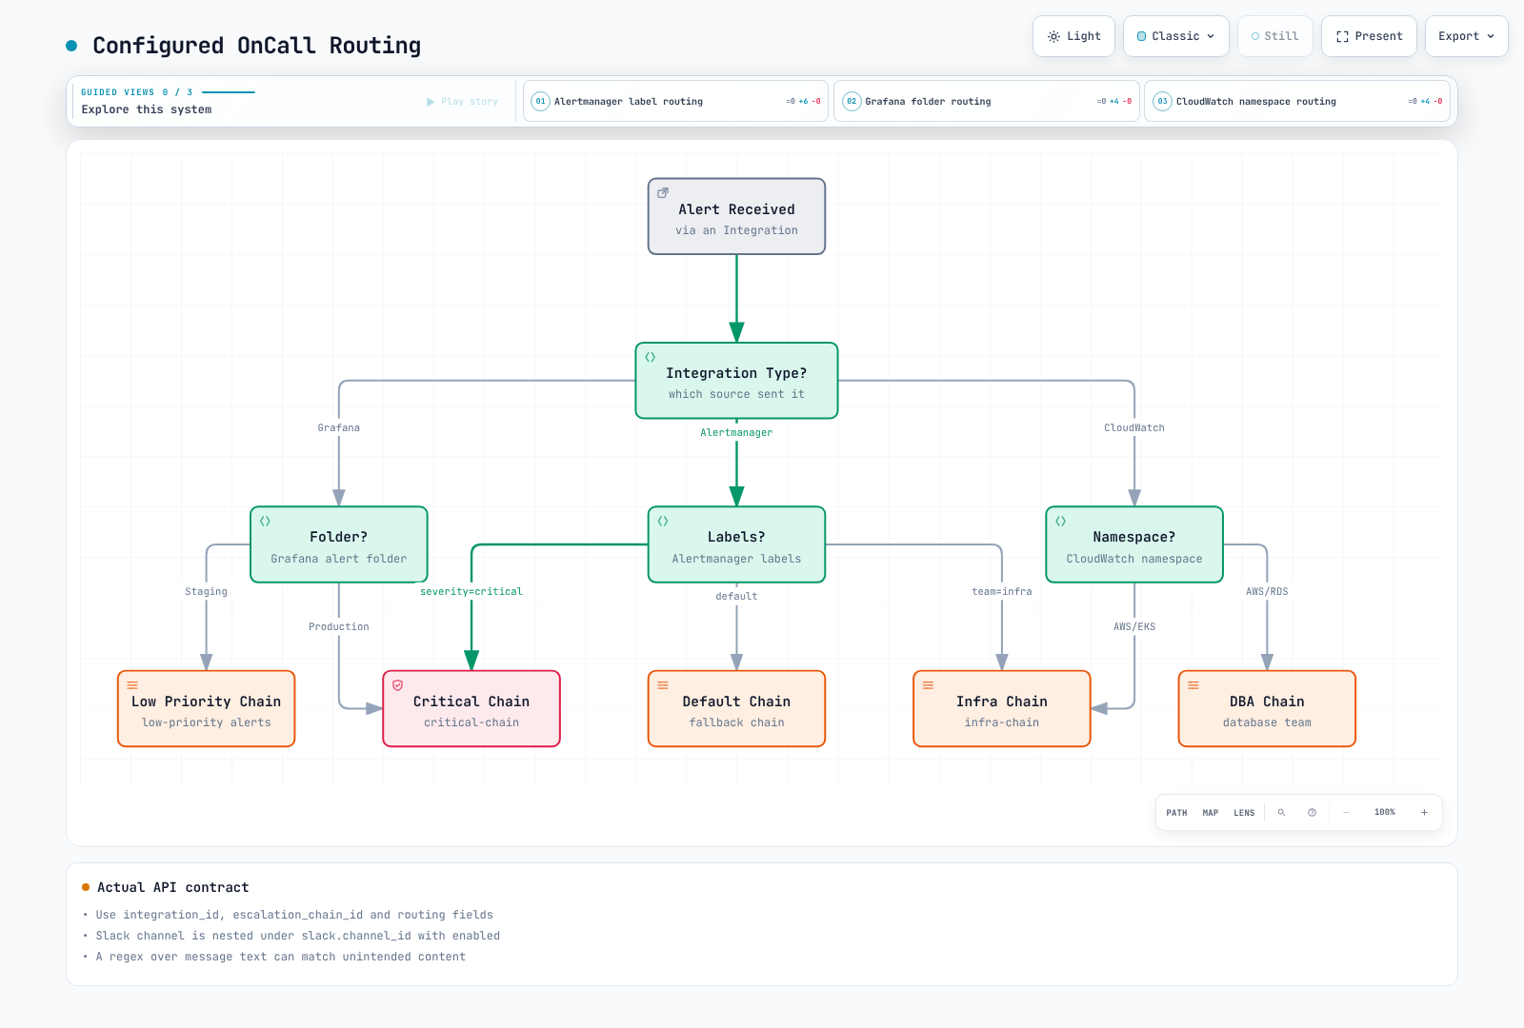This screenshot has width=1524, height=1028.
Task: Select the Grafana folder routing view
Action: tap(987, 102)
